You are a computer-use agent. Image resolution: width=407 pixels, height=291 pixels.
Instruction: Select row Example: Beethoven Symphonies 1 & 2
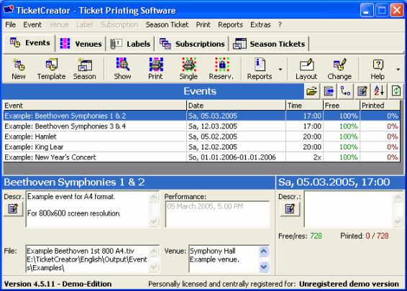coord(201,116)
